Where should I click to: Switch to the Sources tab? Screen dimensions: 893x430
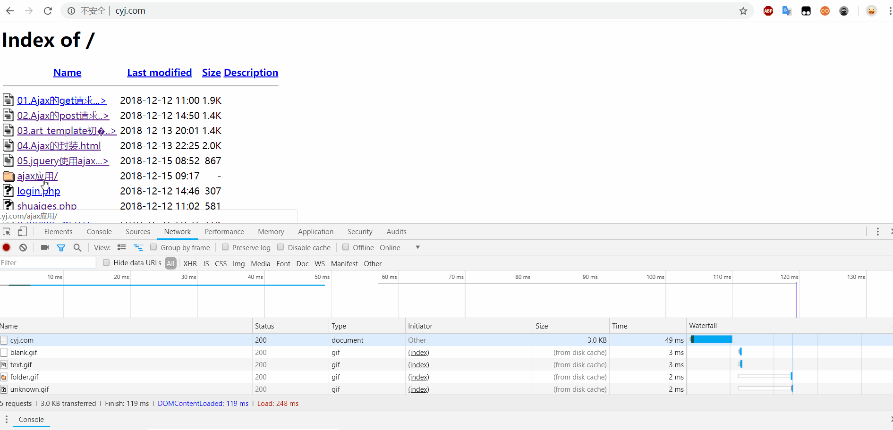pos(137,232)
